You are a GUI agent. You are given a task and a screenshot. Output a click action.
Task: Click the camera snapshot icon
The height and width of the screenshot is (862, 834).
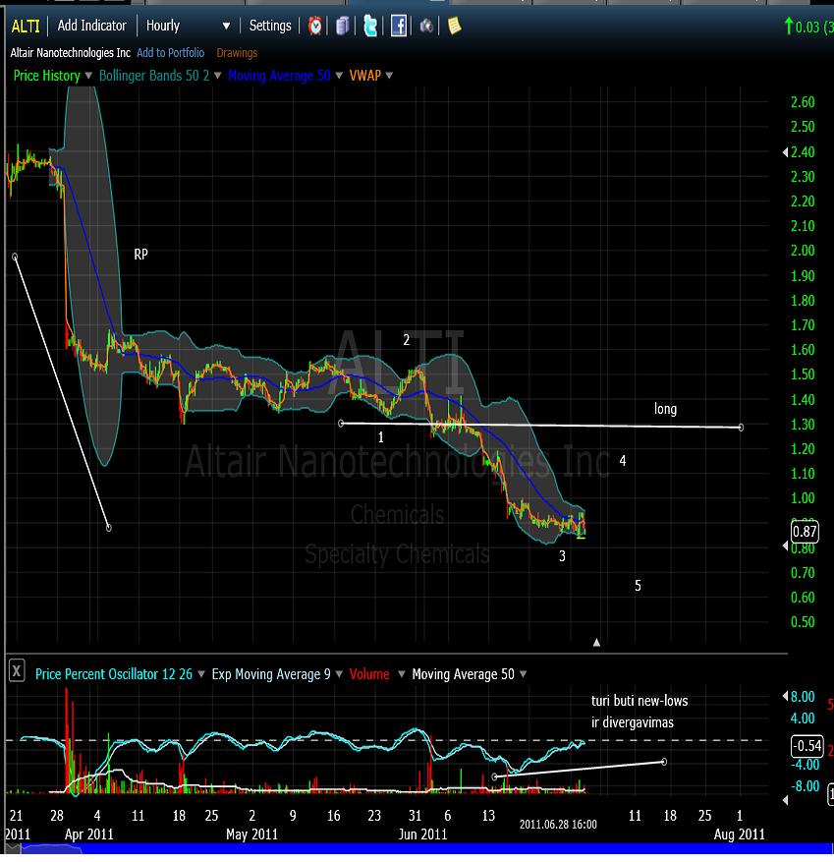click(426, 26)
